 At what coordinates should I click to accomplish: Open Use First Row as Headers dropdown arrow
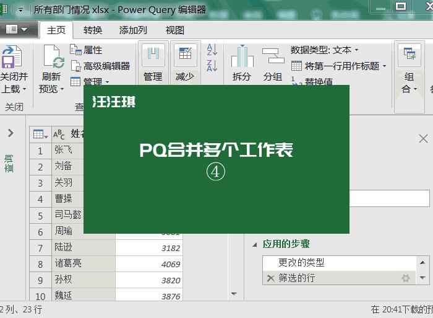(384, 66)
